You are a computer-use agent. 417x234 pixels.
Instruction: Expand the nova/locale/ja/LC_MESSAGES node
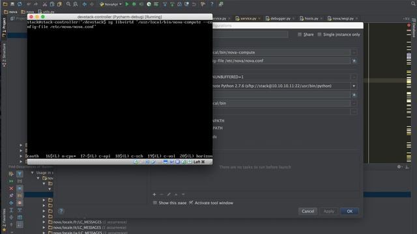pyautogui.click(x=44, y=233)
